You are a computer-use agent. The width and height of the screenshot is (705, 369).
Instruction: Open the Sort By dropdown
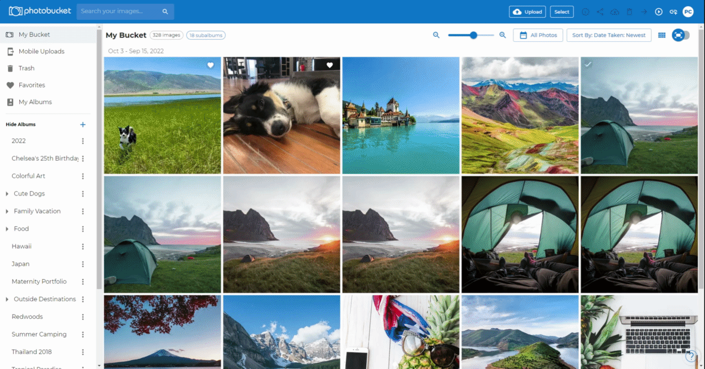point(609,35)
